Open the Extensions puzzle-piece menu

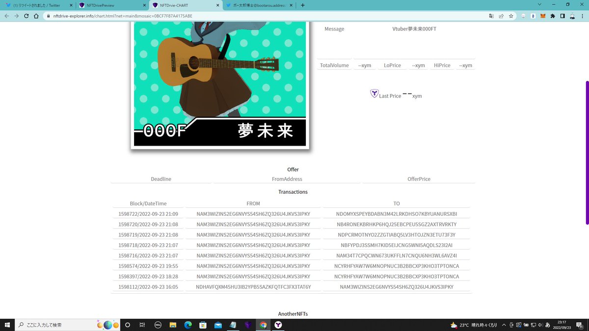553,16
